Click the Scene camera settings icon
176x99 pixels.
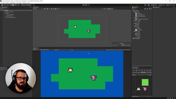click(105, 9)
